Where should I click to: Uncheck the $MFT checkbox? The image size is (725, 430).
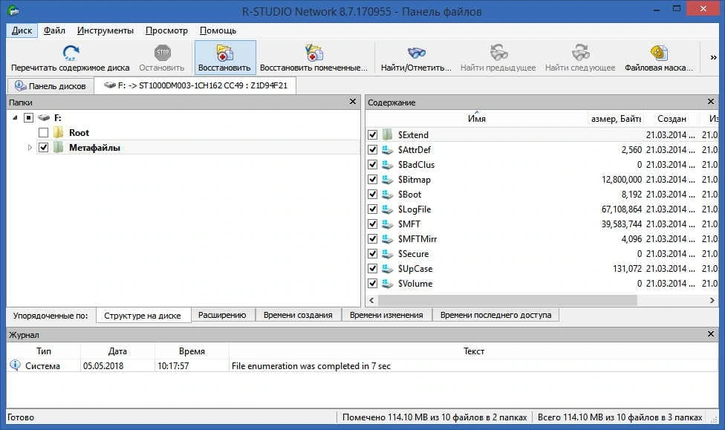pyautogui.click(x=373, y=224)
